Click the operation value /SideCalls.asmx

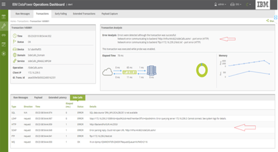(x=35, y=68)
